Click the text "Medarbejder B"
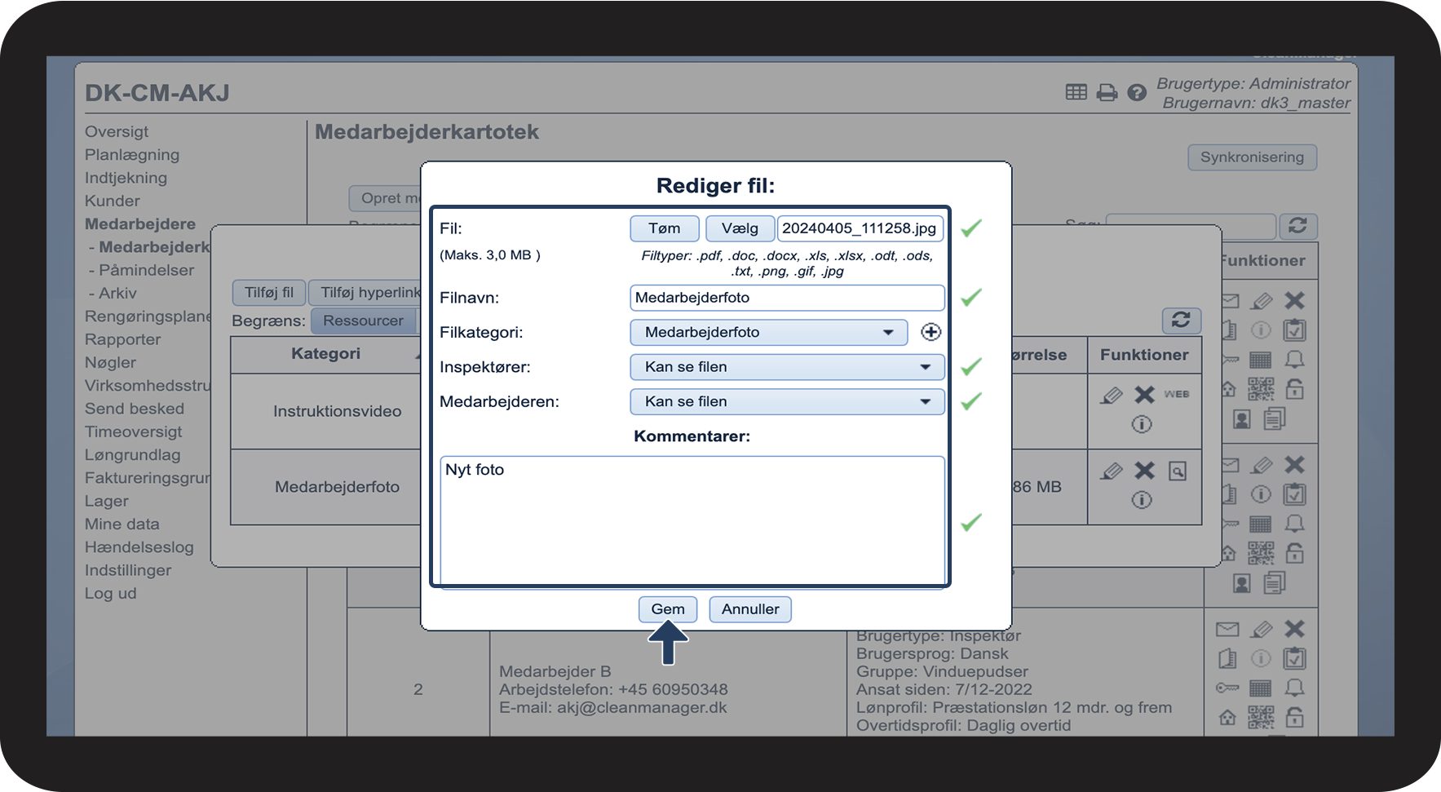 pyautogui.click(x=555, y=671)
